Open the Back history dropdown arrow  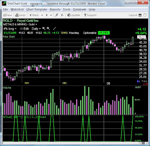42,15
